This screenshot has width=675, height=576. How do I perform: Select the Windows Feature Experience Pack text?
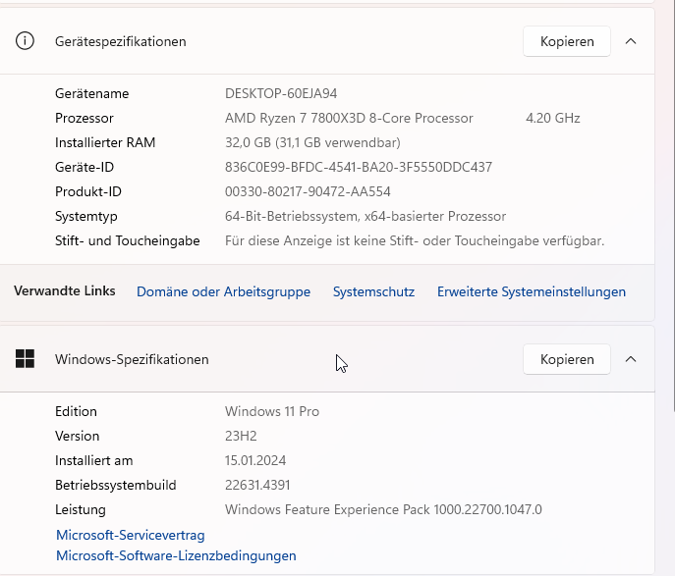pyautogui.click(x=383, y=509)
